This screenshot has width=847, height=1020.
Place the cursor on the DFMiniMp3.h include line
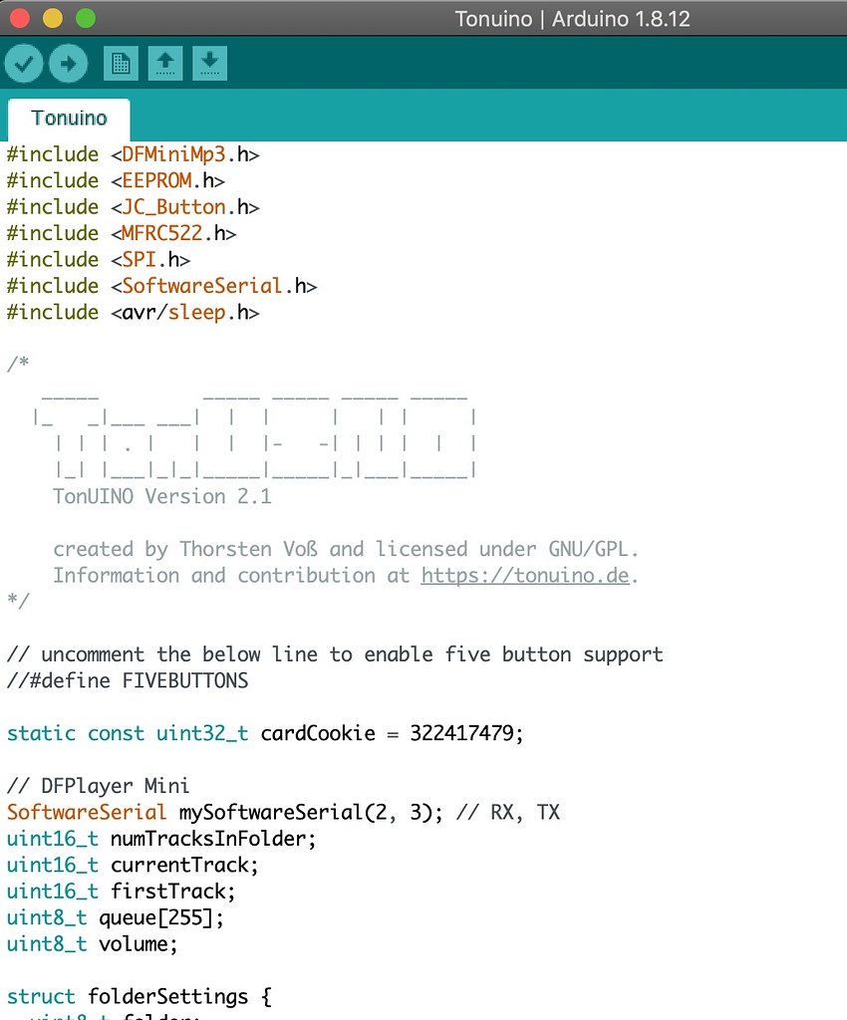[133, 154]
